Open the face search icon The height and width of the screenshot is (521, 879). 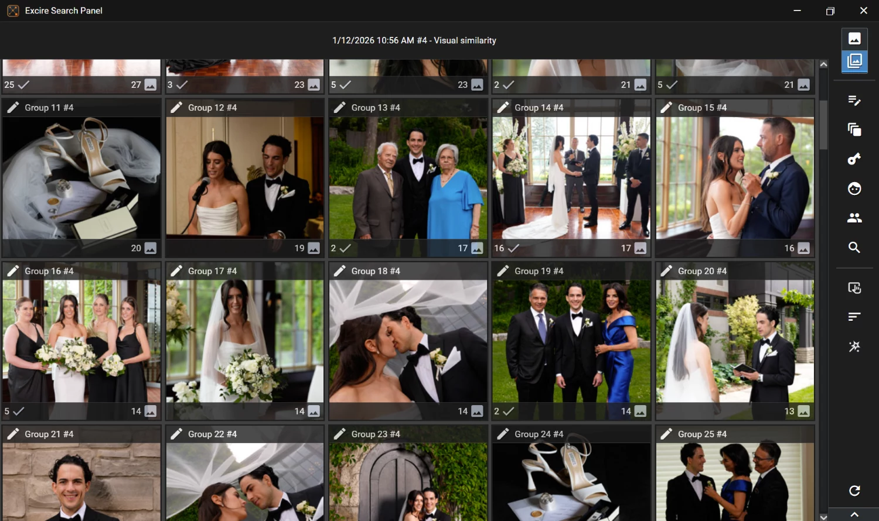coord(854,188)
